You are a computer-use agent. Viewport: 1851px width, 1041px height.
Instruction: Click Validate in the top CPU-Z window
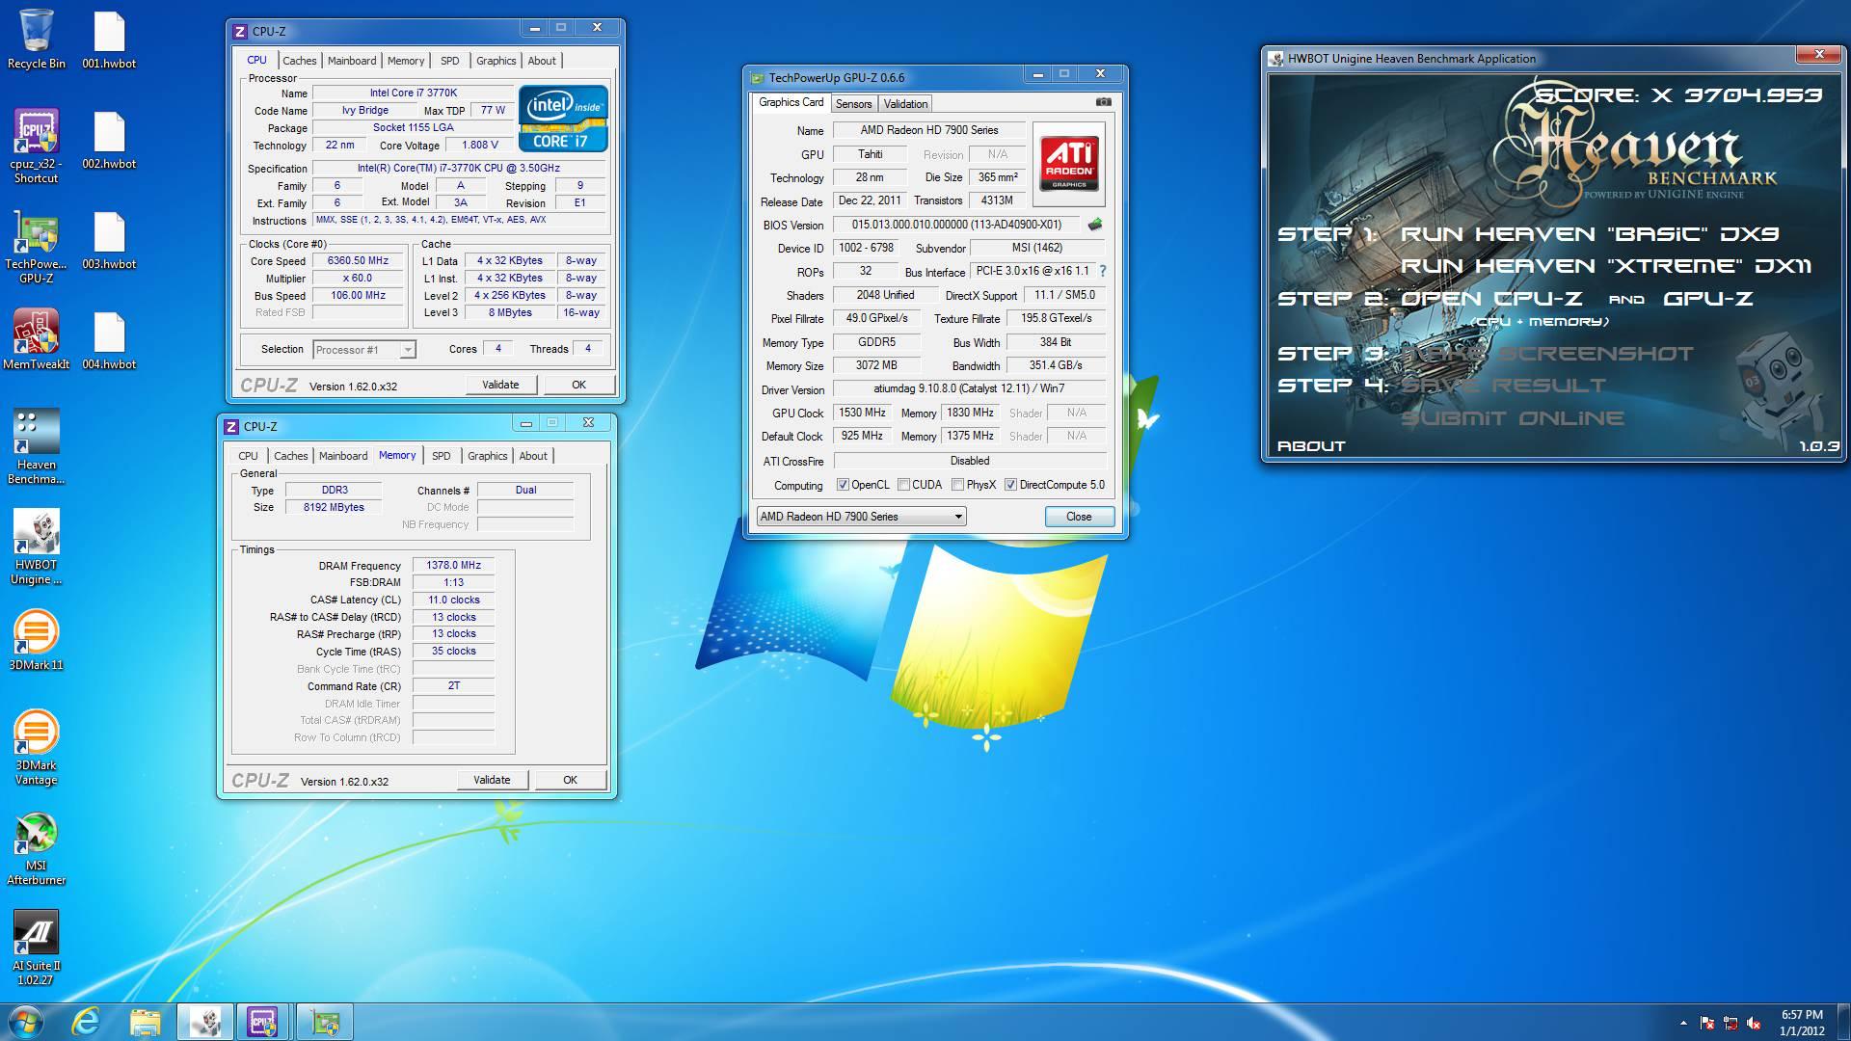pos(500,385)
